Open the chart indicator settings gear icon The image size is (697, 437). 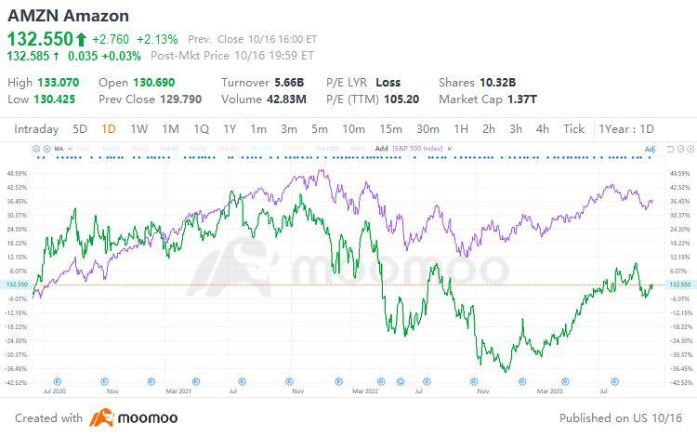(35, 148)
